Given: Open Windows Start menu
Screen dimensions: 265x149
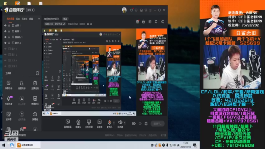Looking at the screenshot, I should point(4,145).
